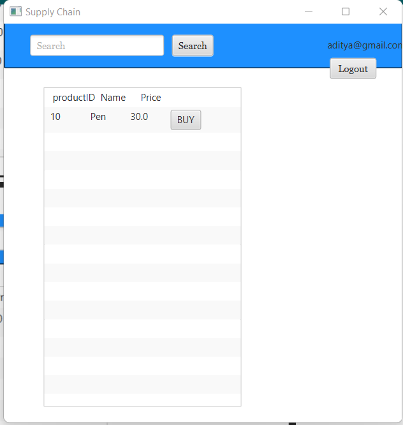Click the Search text input field
Screen dimensions: 403x425
(x=97, y=45)
